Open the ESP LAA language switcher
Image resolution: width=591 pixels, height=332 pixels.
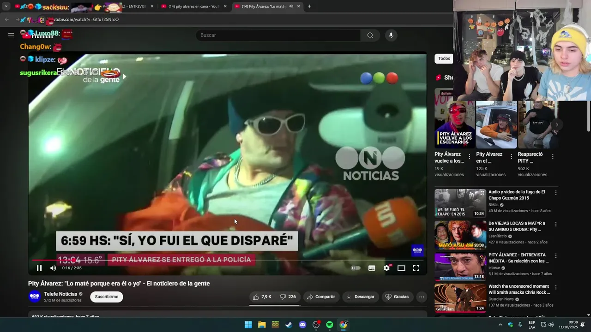click(532, 325)
